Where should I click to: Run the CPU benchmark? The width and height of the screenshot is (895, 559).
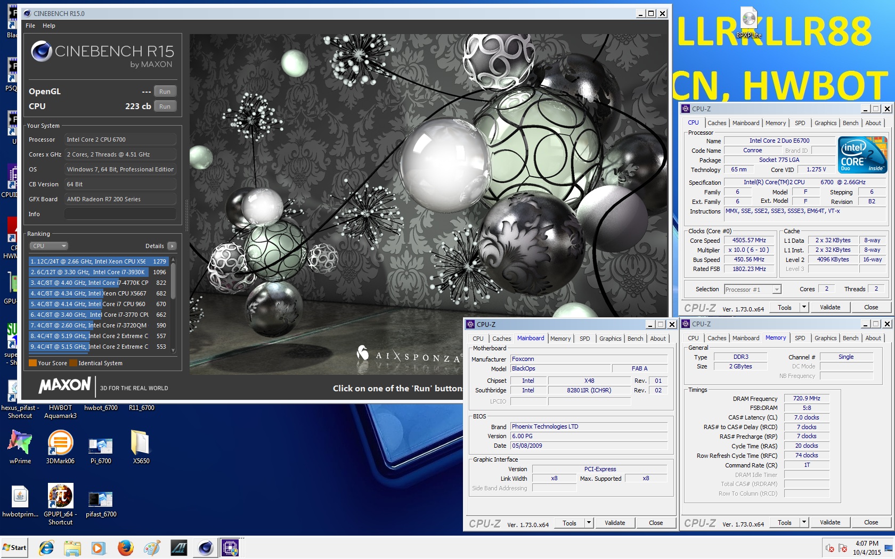pyautogui.click(x=165, y=106)
